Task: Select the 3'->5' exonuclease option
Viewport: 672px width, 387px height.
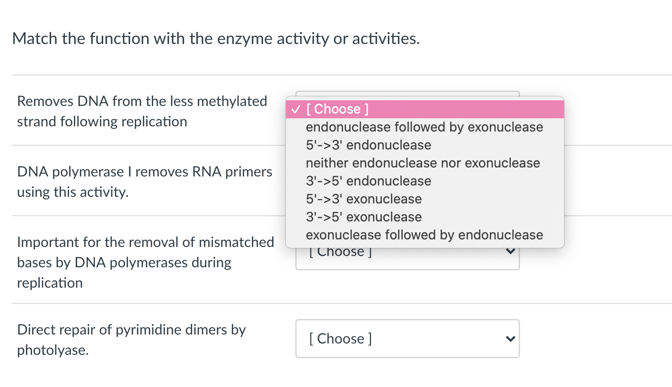Action: tap(363, 217)
